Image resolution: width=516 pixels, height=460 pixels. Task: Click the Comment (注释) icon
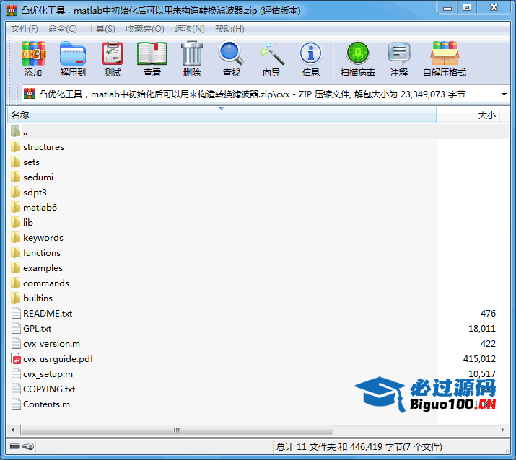pos(399,53)
